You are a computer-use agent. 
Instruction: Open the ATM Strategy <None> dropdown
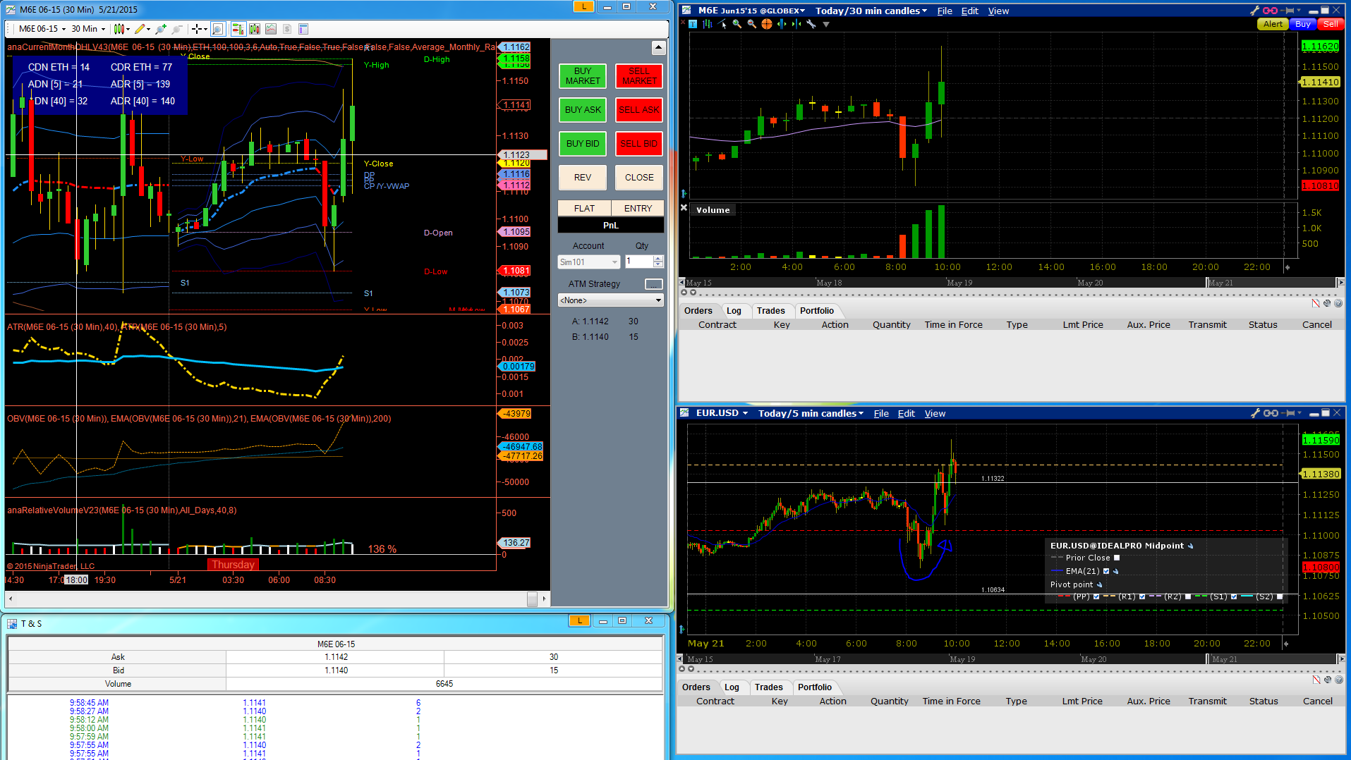(610, 300)
